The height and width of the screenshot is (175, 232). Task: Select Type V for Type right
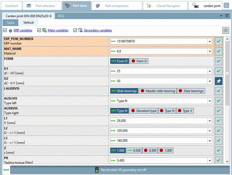coord(185,111)
